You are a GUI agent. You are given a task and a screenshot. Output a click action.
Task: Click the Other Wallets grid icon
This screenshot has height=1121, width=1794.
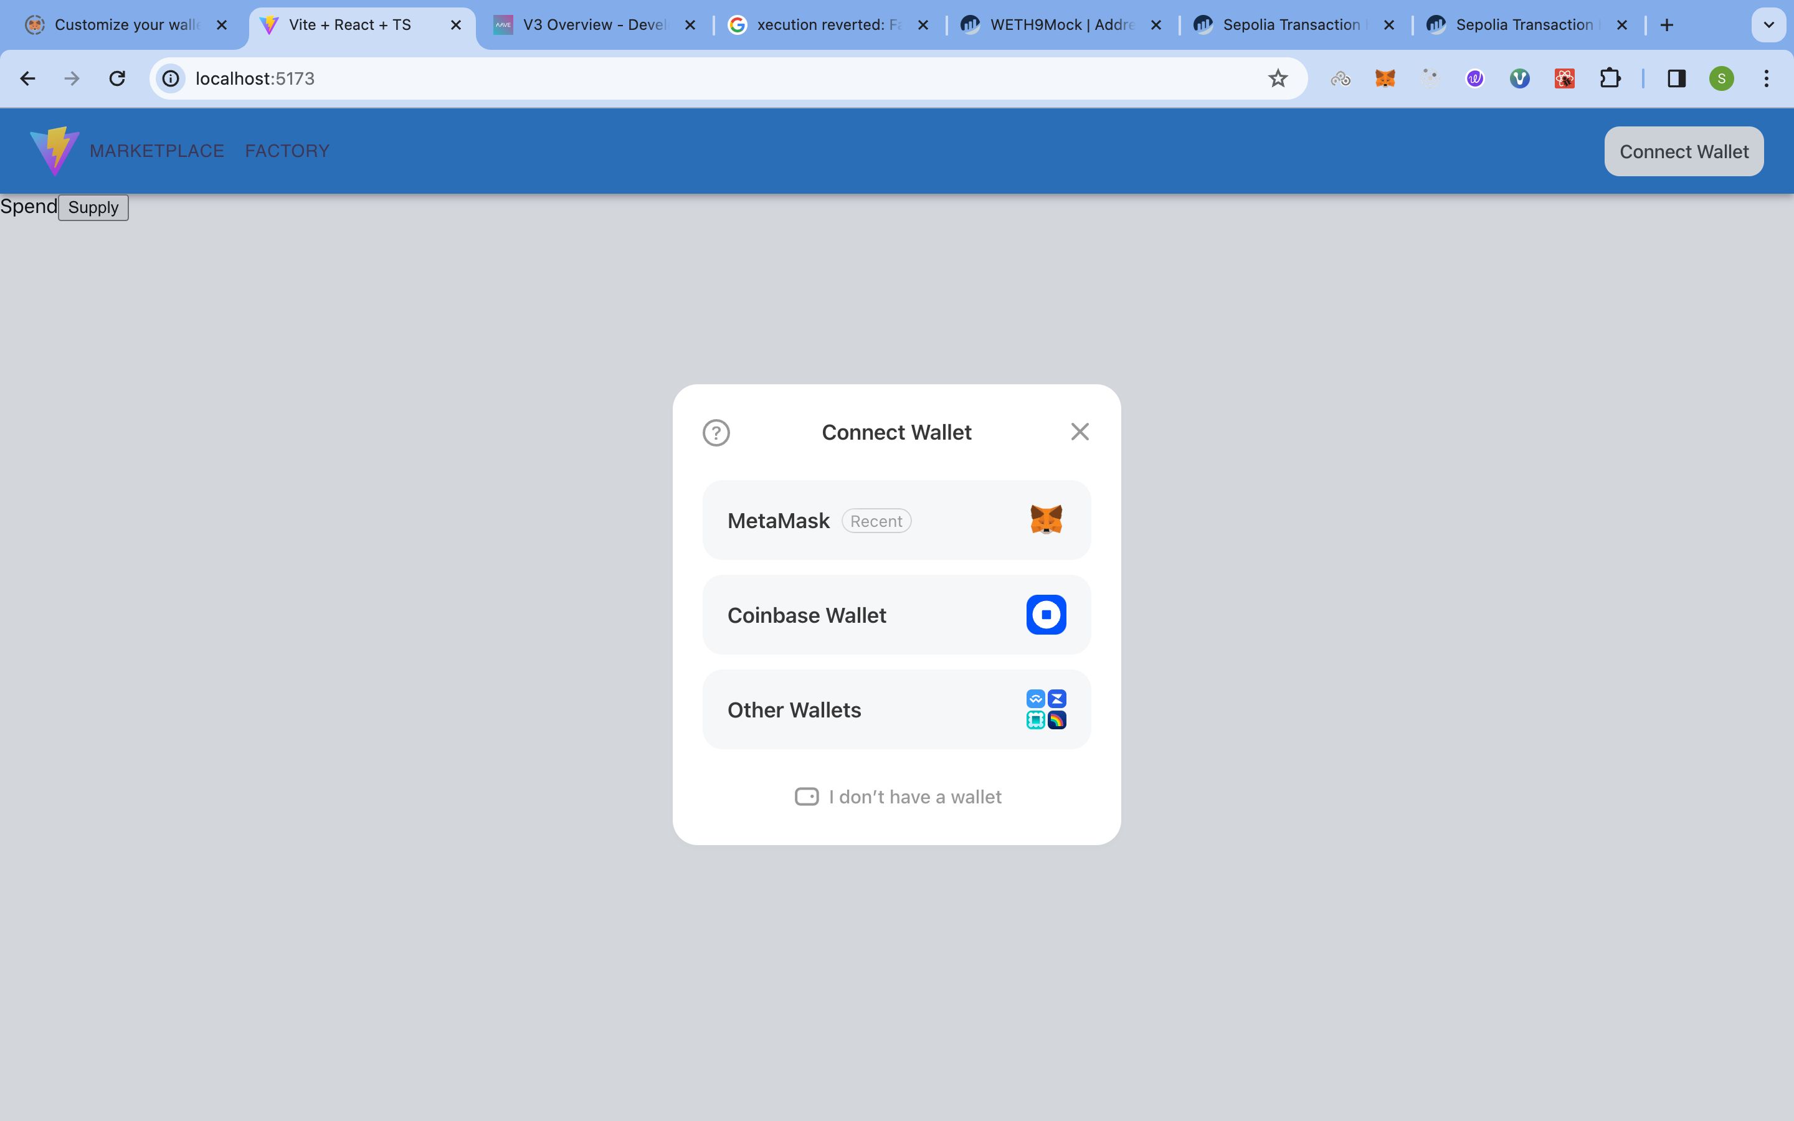(x=1046, y=709)
